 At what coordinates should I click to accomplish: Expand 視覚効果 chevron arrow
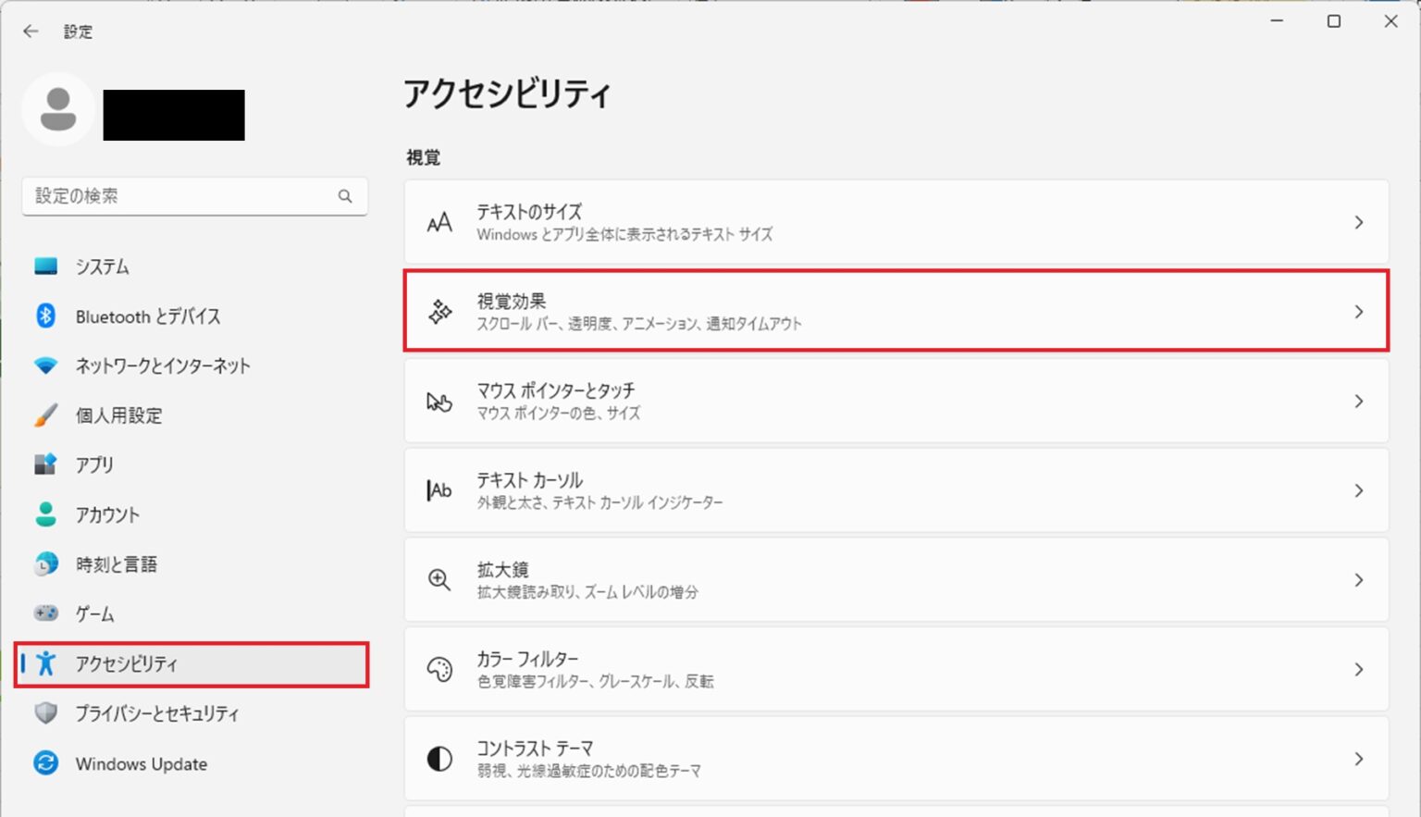[x=1358, y=312]
